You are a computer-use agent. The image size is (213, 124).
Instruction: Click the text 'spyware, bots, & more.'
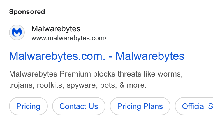coord(106,85)
